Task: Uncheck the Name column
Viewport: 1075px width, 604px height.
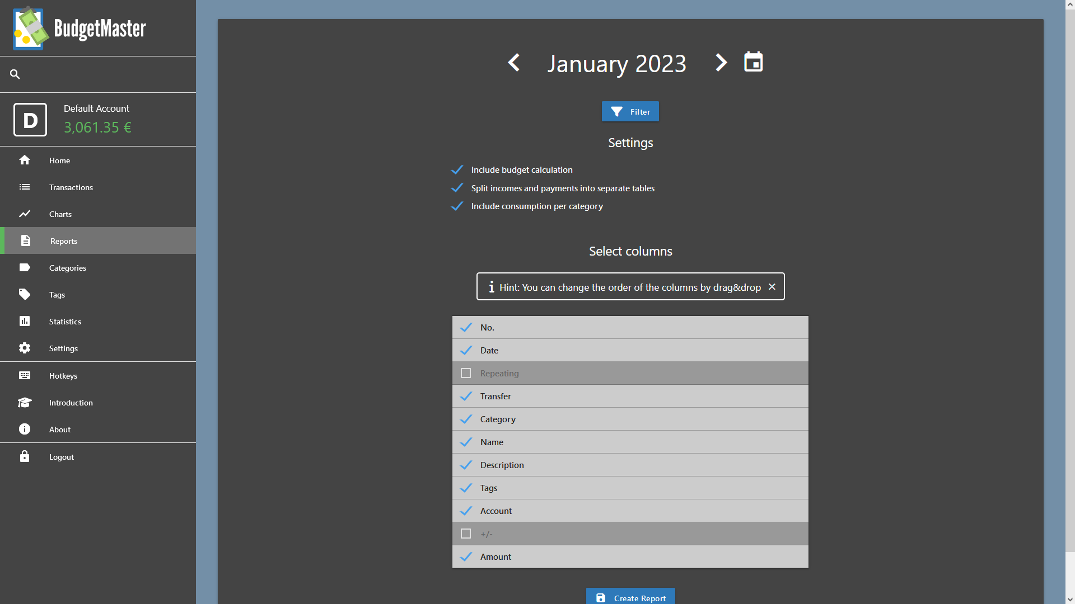Action: pos(466,442)
